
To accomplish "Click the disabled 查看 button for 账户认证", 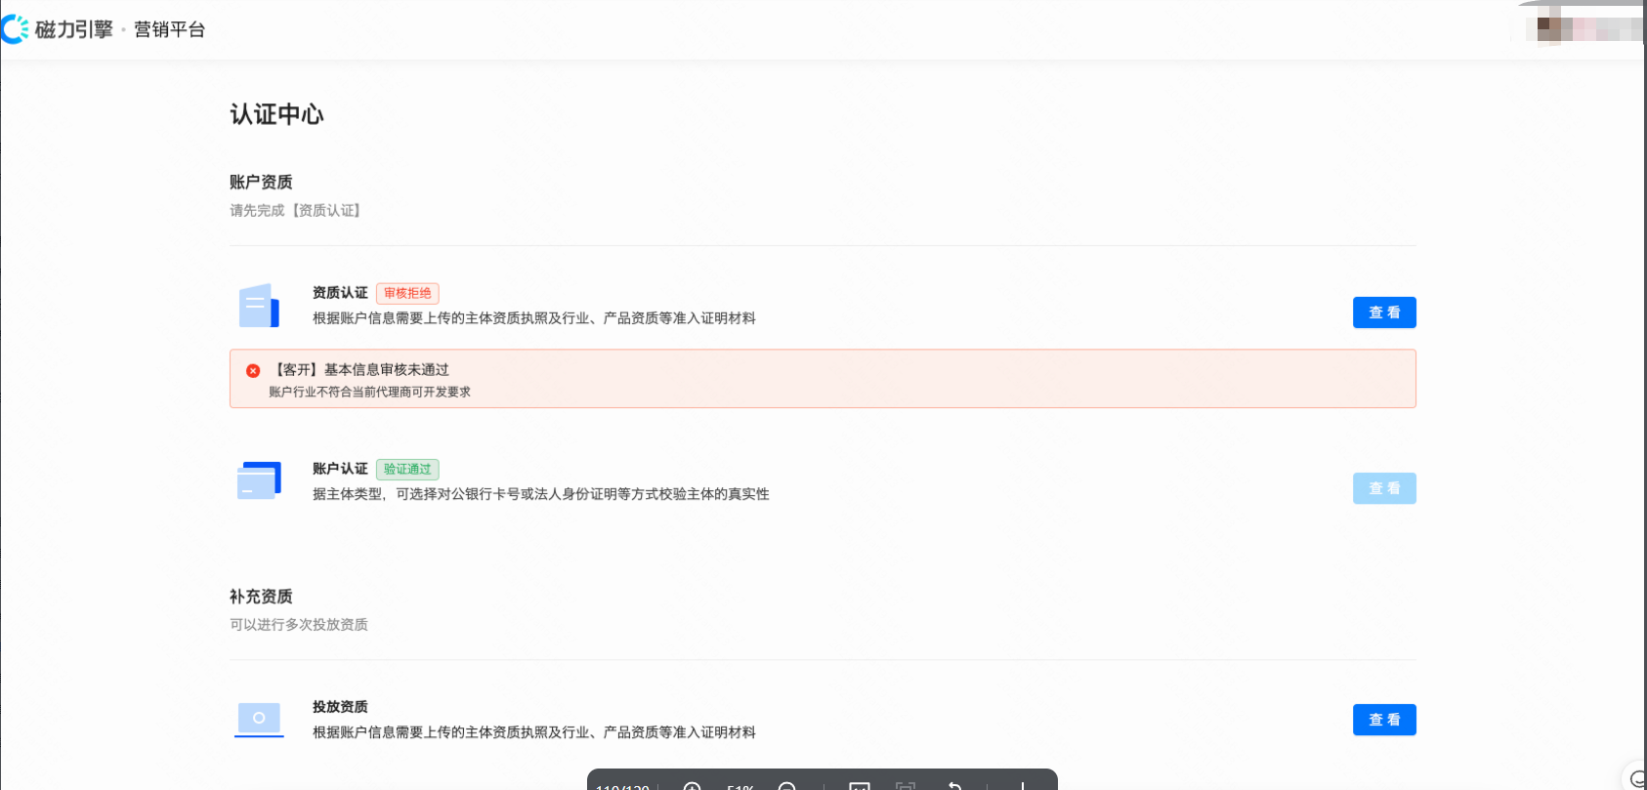I will tap(1383, 488).
